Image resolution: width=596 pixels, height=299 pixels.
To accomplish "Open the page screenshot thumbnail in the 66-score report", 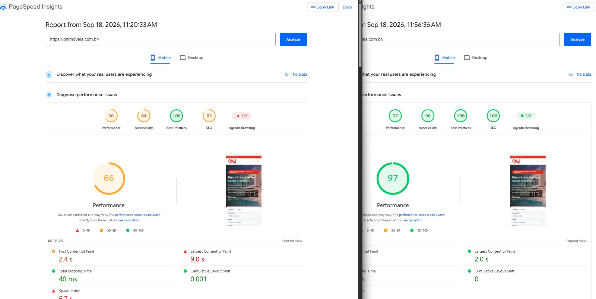I will [x=244, y=191].
